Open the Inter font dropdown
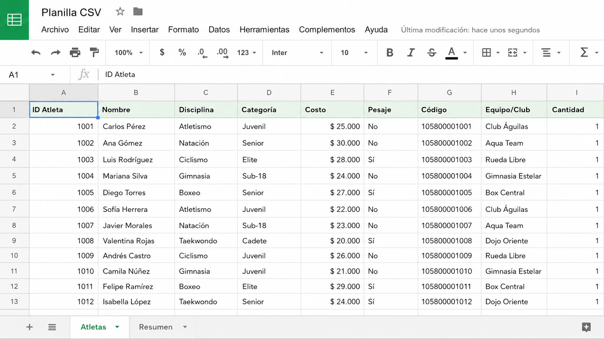This screenshot has width=604, height=339. click(297, 53)
